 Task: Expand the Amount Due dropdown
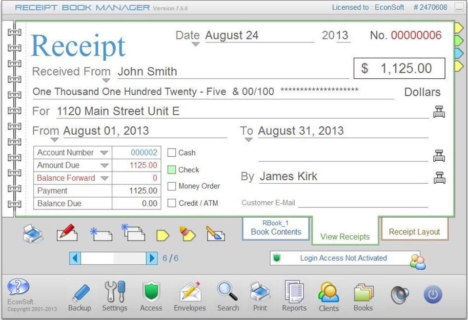coord(105,165)
